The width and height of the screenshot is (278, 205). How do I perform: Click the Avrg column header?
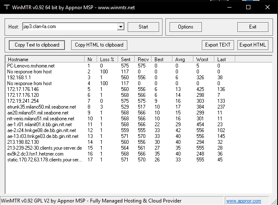click(183, 60)
